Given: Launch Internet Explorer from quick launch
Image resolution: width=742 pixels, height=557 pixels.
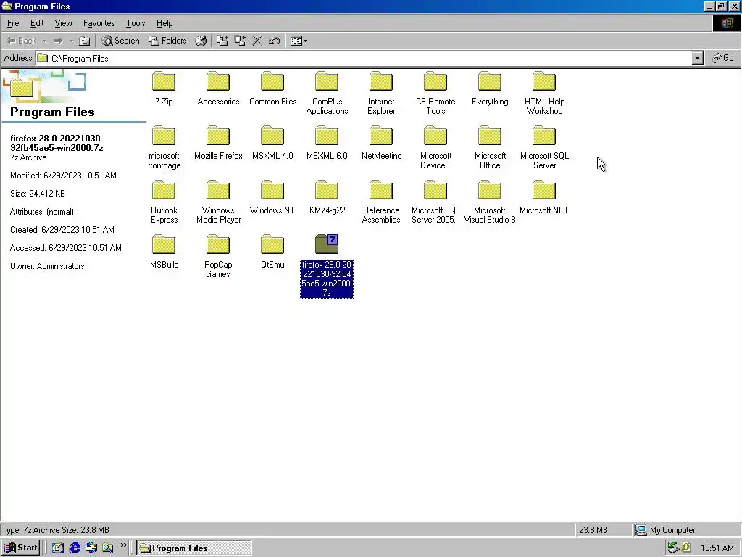Looking at the screenshot, I should coord(75,548).
